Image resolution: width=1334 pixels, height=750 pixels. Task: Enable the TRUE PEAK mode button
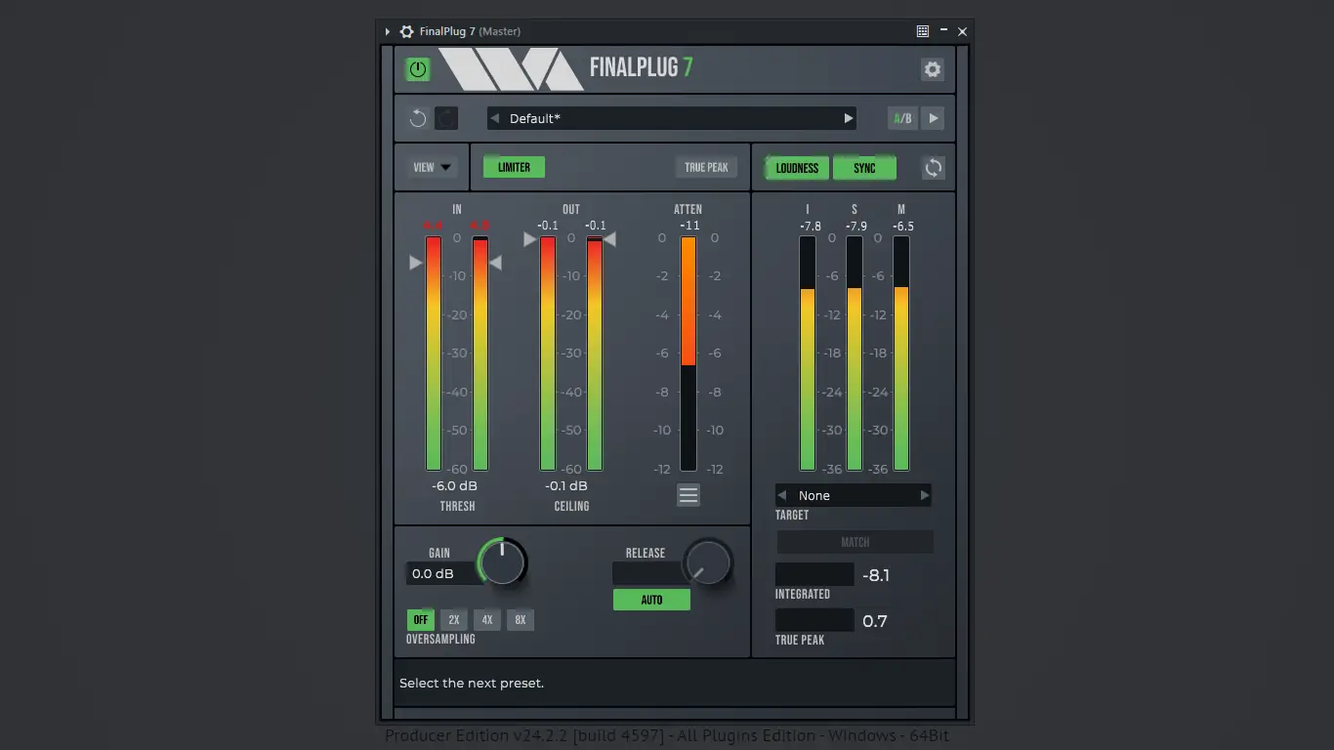(706, 167)
